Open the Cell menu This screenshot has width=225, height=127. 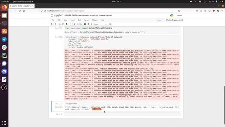click(79, 20)
